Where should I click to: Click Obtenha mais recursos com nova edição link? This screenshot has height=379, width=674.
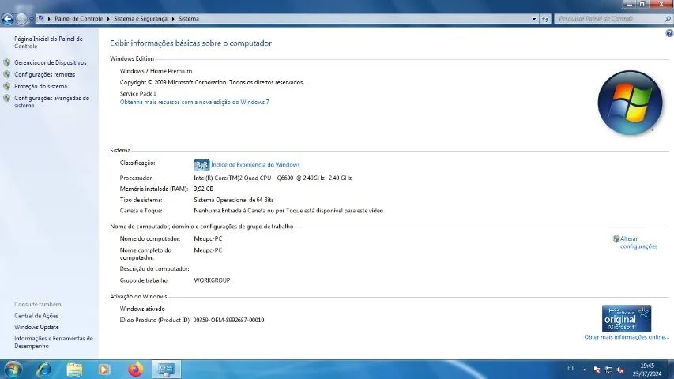[194, 102]
